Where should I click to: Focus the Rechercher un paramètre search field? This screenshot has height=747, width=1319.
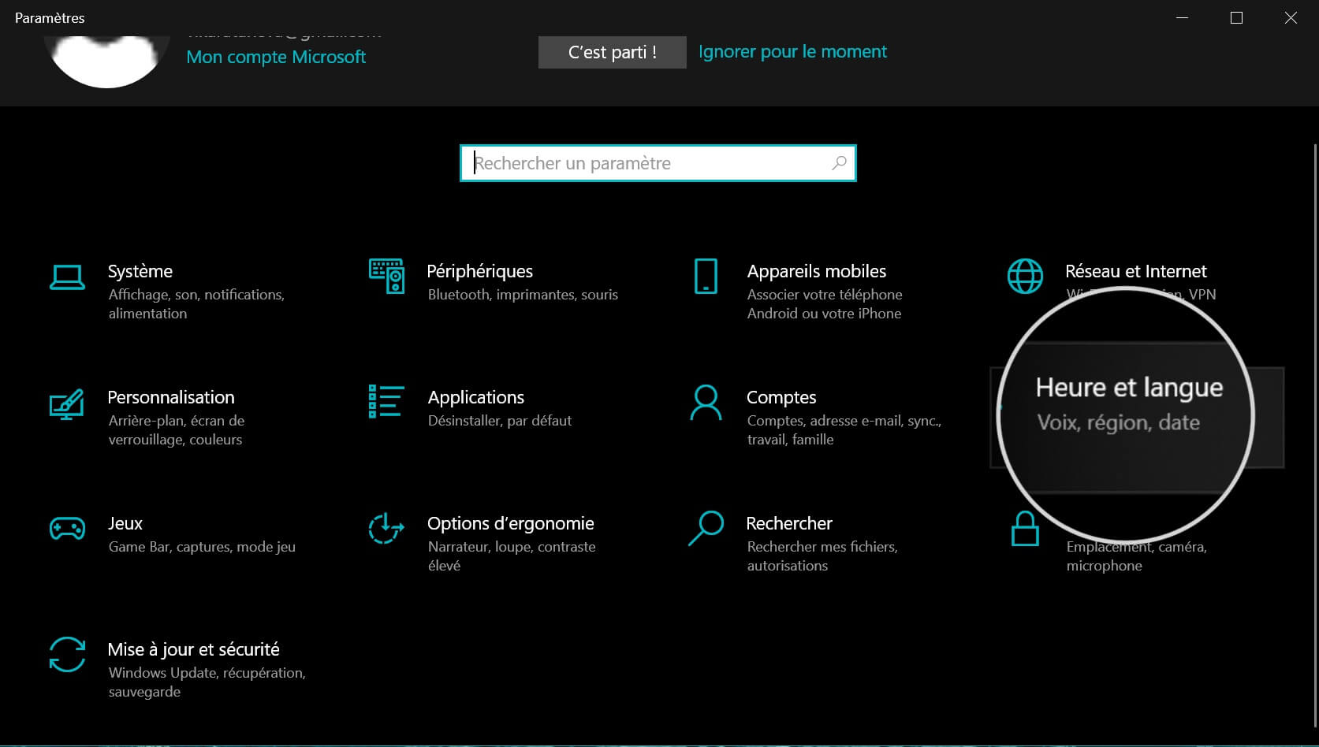click(x=658, y=163)
